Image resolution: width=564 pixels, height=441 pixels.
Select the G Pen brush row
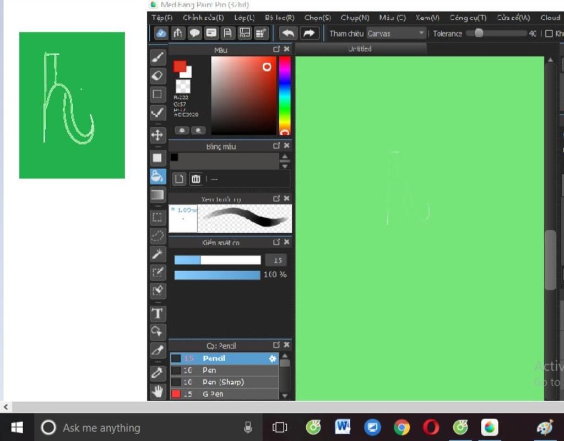(x=225, y=394)
